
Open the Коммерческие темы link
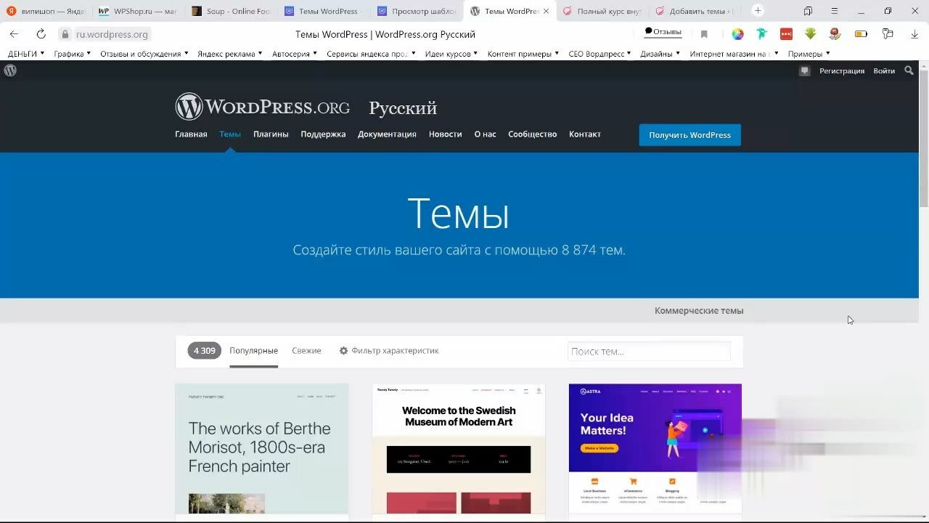tap(699, 310)
